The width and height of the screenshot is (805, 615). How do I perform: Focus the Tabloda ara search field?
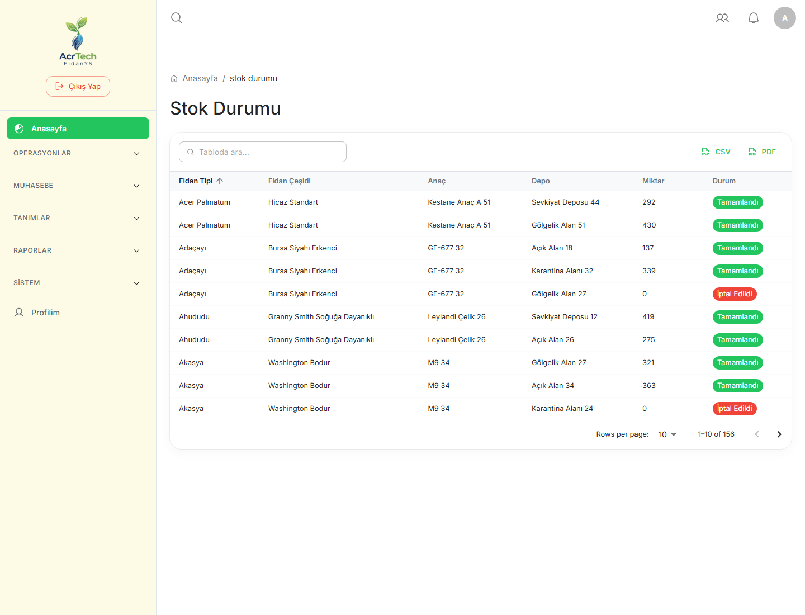263,152
